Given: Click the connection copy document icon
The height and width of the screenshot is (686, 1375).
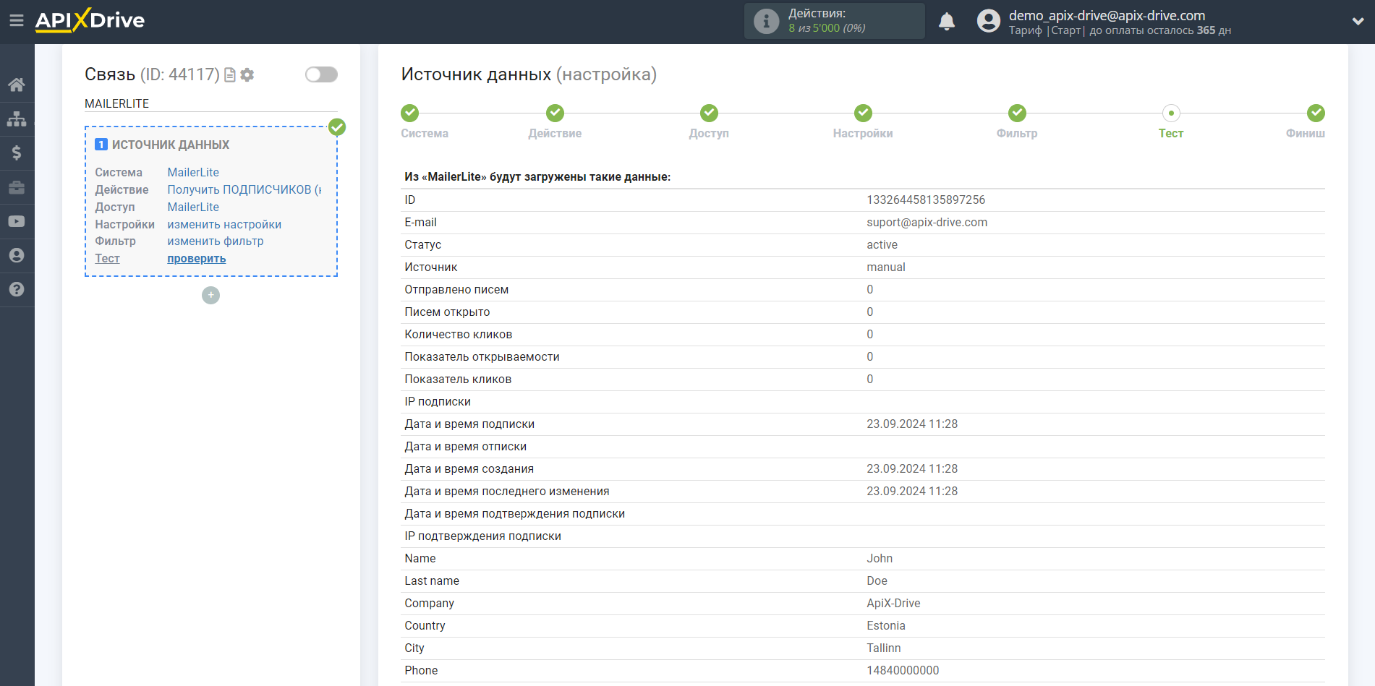Looking at the screenshot, I should [230, 74].
